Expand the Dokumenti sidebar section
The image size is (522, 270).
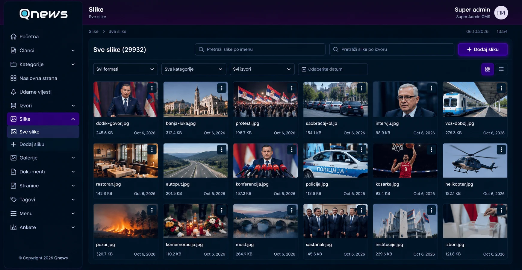pos(43,172)
